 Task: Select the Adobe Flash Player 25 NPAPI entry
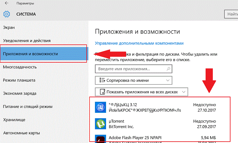[155, 139]
